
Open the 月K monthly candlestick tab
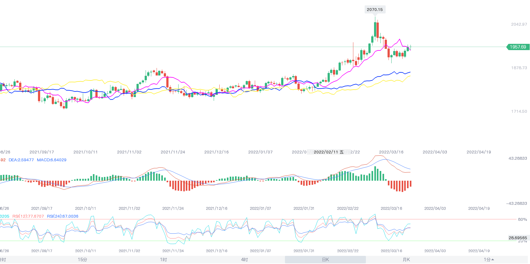coord(406,260)
